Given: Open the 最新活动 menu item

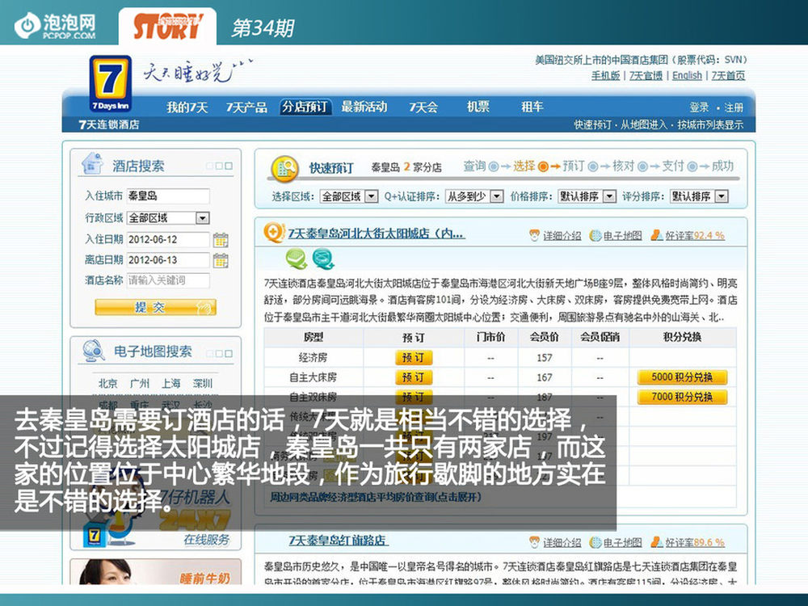Looking at the screenshot, I should tap(364, 107).
